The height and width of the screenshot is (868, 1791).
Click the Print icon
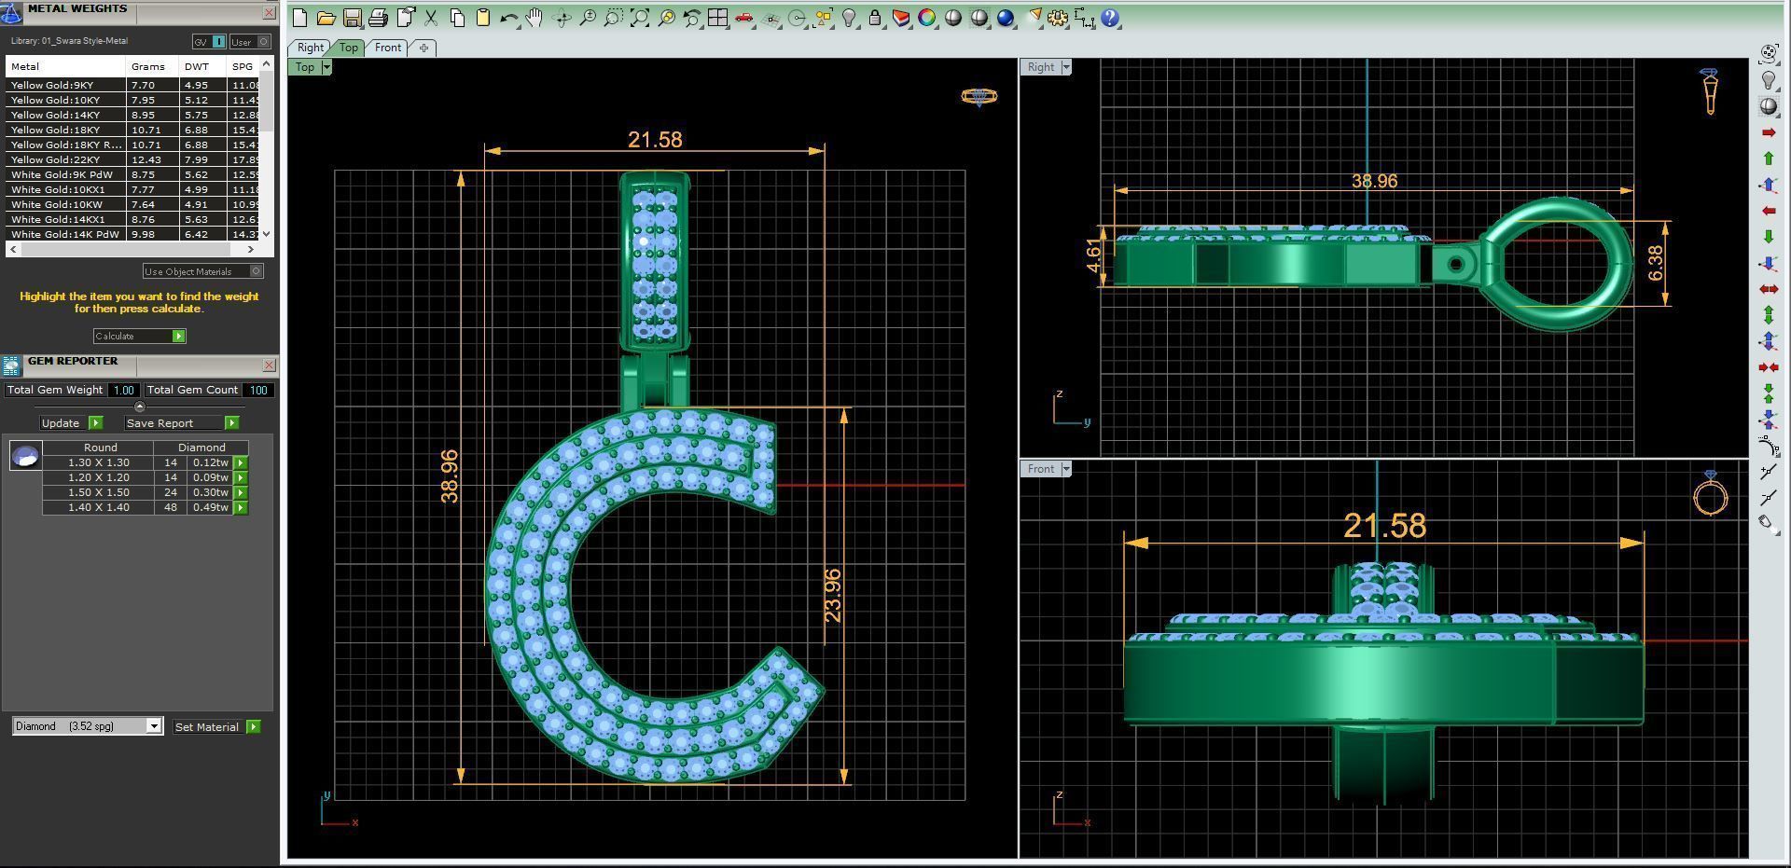pos(379,18)
